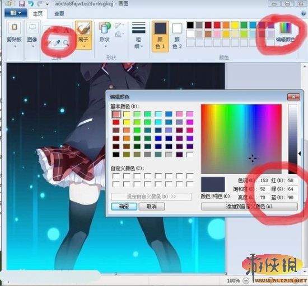This screenshot has height=286, width=308.
Task: Click the line thickness icon
Action: pyautogui.click(x=139, y=28)
